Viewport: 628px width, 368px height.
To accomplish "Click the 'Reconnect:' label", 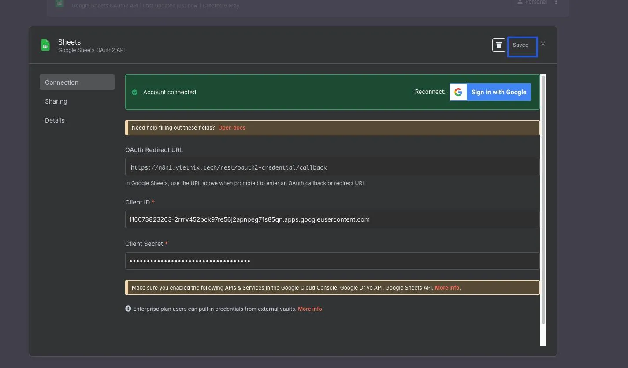I will pyautogui.click(x=430, y=92).
